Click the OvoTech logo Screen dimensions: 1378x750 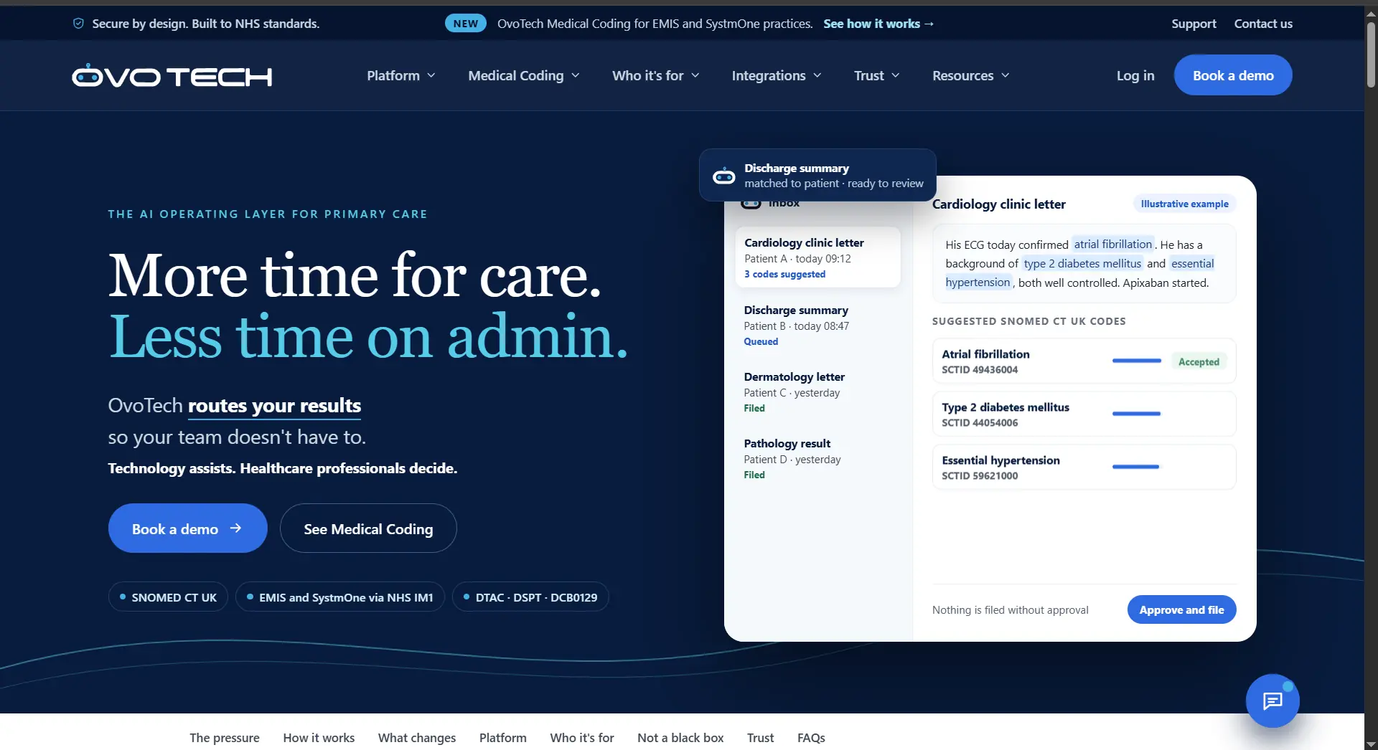(x=172, y=75)
